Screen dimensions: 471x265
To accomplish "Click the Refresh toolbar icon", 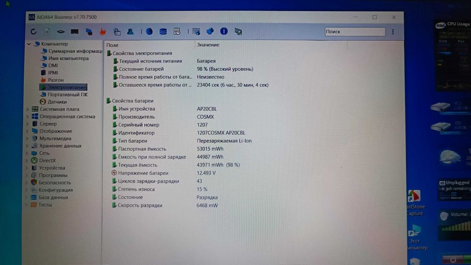I will coord(33,32).
